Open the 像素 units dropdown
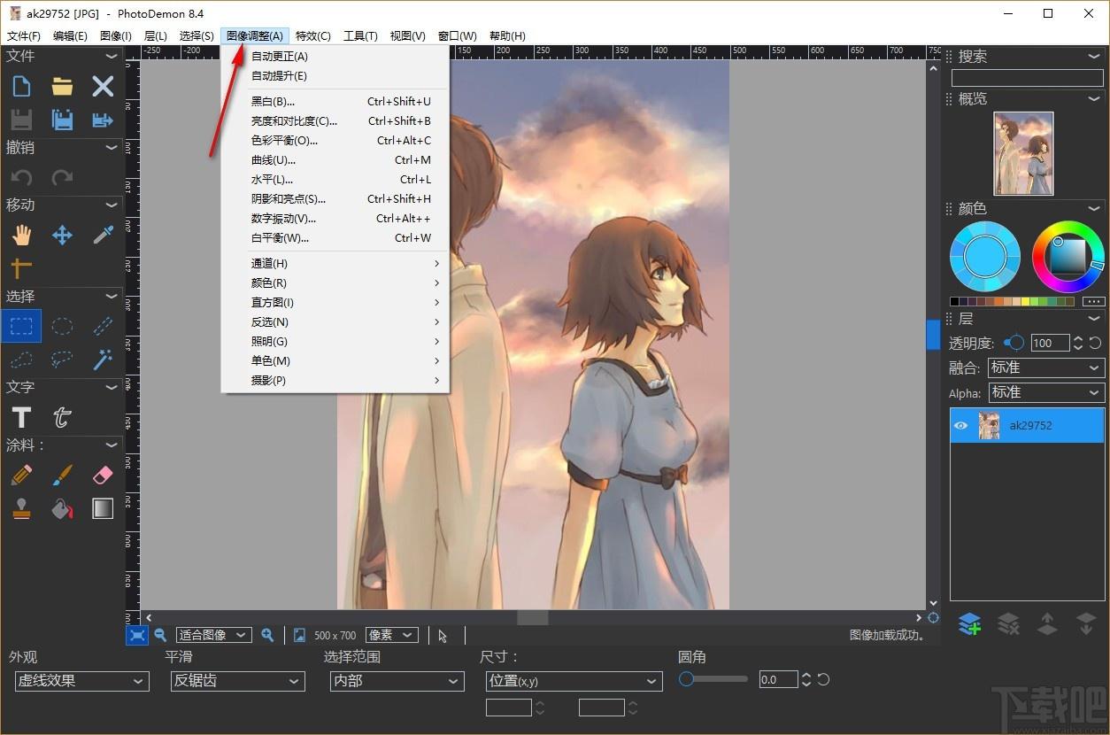The height and width of the screenshot is (735, 1110). point(391,635)
